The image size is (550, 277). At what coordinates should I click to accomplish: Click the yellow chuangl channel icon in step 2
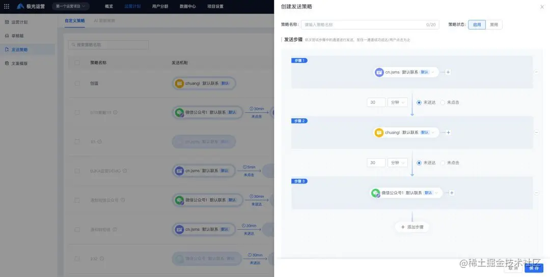[x=379, y=132]
